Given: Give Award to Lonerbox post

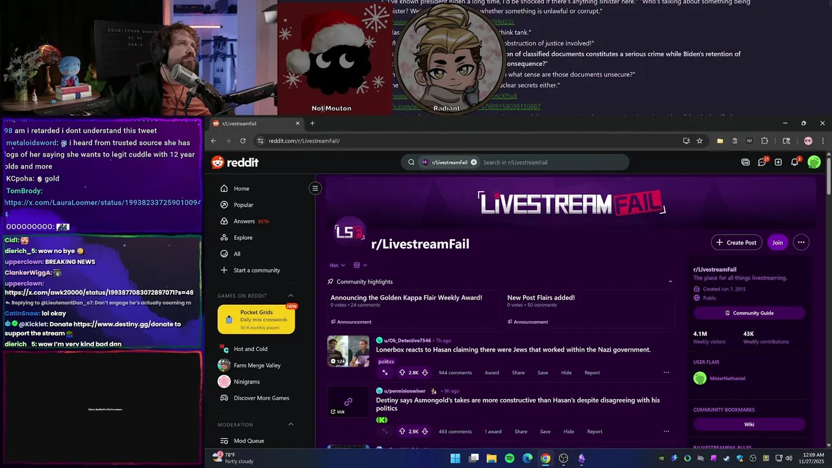Looking at the screenshot, I should (492, 372).
